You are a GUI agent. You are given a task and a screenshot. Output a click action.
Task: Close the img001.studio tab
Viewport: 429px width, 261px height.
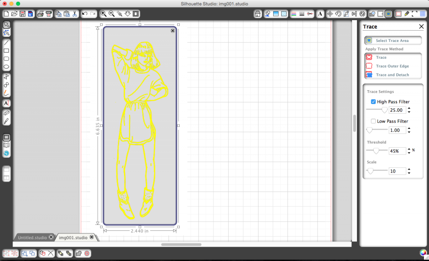coord(92,237)
